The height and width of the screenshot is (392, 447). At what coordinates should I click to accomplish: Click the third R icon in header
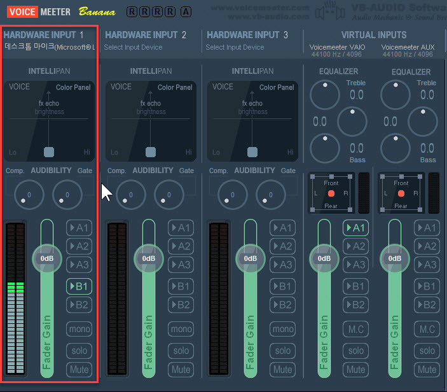[x=157, y=11]
